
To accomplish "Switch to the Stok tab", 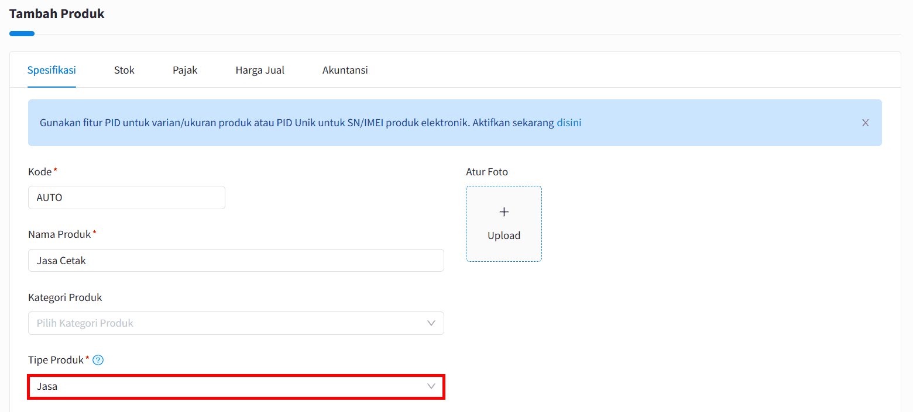I will pos(124,70).
